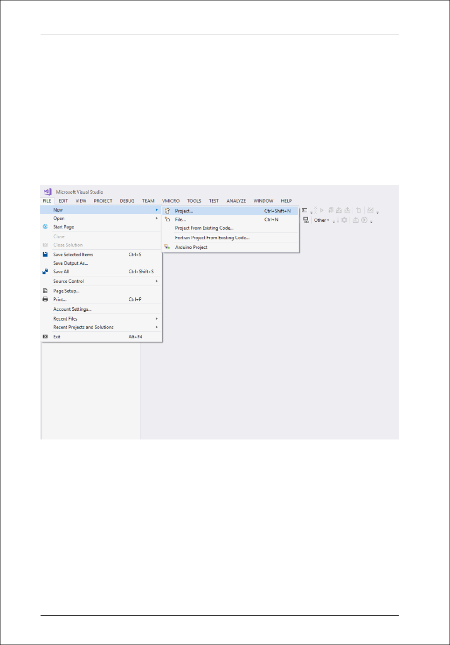Screen dimensions: 450x645
Task: Open the EDIT menu
Action: tap(63, 201)
